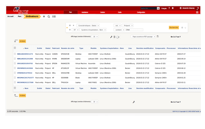Click the header search input field
This screenshot has width=205, height=129.
click(149, 8)
